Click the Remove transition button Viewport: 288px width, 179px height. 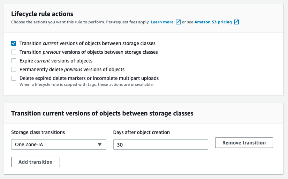click(x=244, y=143)
